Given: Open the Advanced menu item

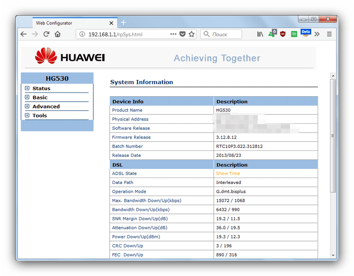Looking at the screenshot, I should [x=46, y=107].
